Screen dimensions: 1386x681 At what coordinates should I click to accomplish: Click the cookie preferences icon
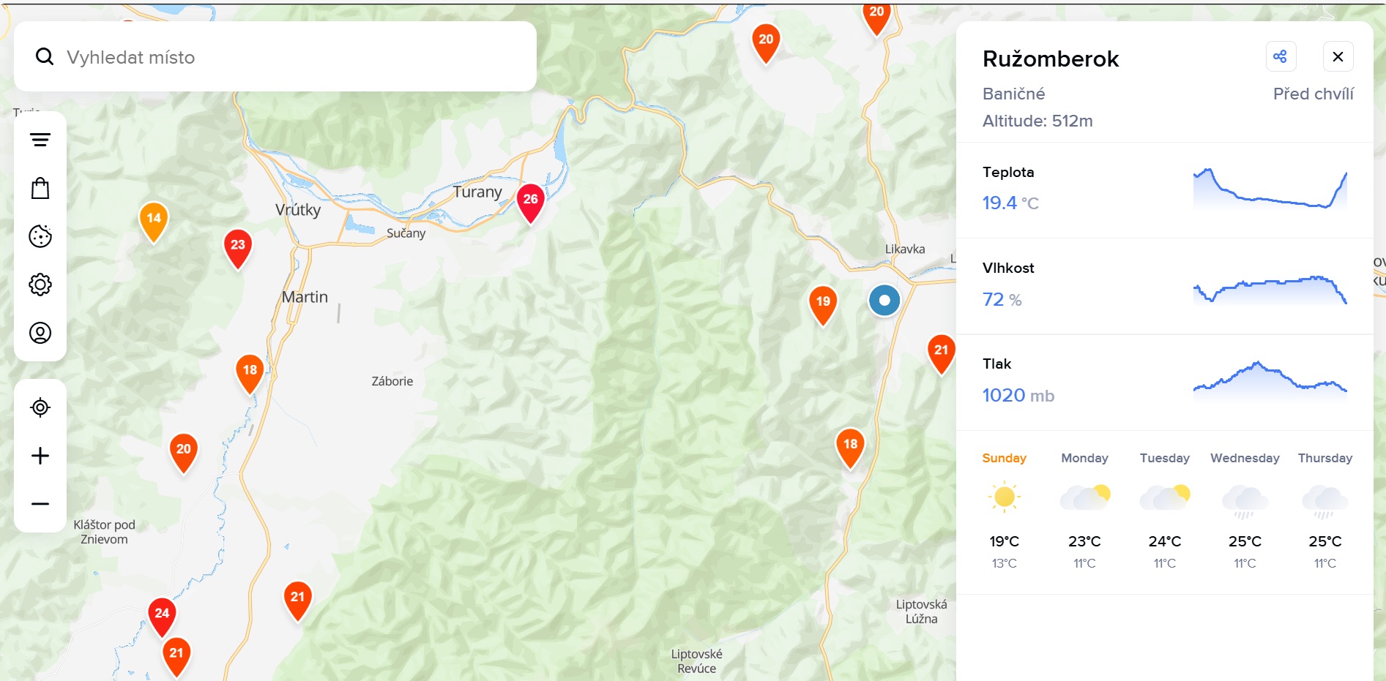tap(40, 236)
